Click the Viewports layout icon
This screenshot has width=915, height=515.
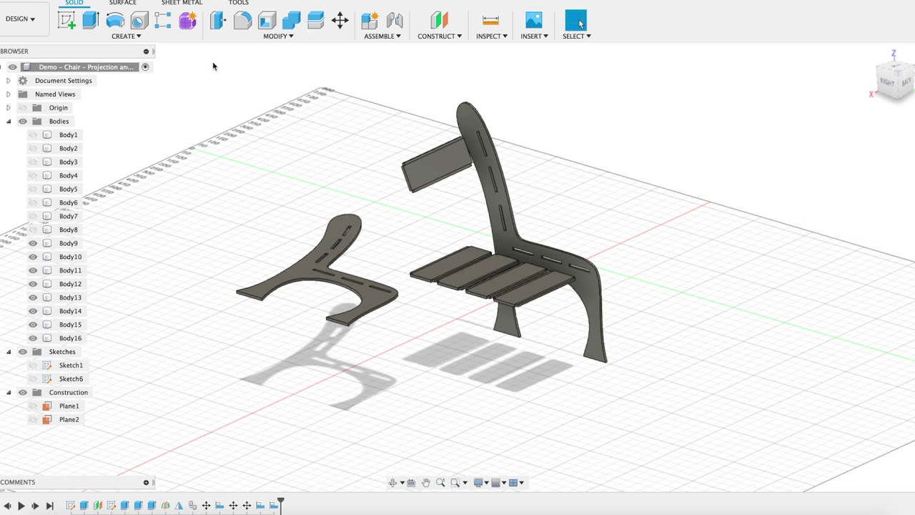[x=513, y=483]
